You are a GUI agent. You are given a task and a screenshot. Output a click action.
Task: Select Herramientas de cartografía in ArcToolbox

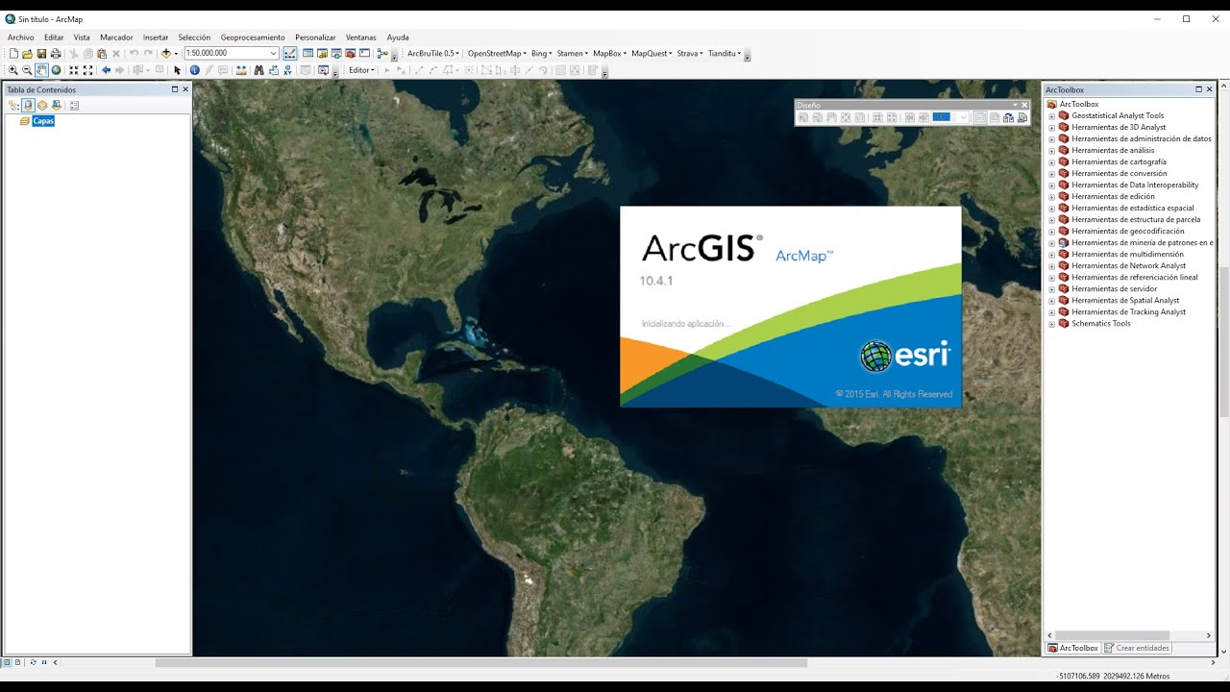[1119, 161]
